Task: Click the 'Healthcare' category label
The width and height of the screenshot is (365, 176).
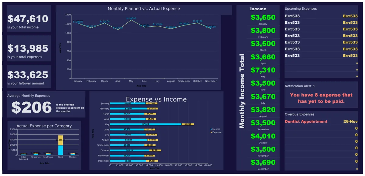Action: pyautogui.click(x=48, y=157)
